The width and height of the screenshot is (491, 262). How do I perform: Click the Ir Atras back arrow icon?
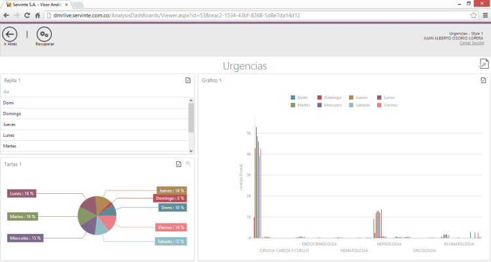[10, 34]
